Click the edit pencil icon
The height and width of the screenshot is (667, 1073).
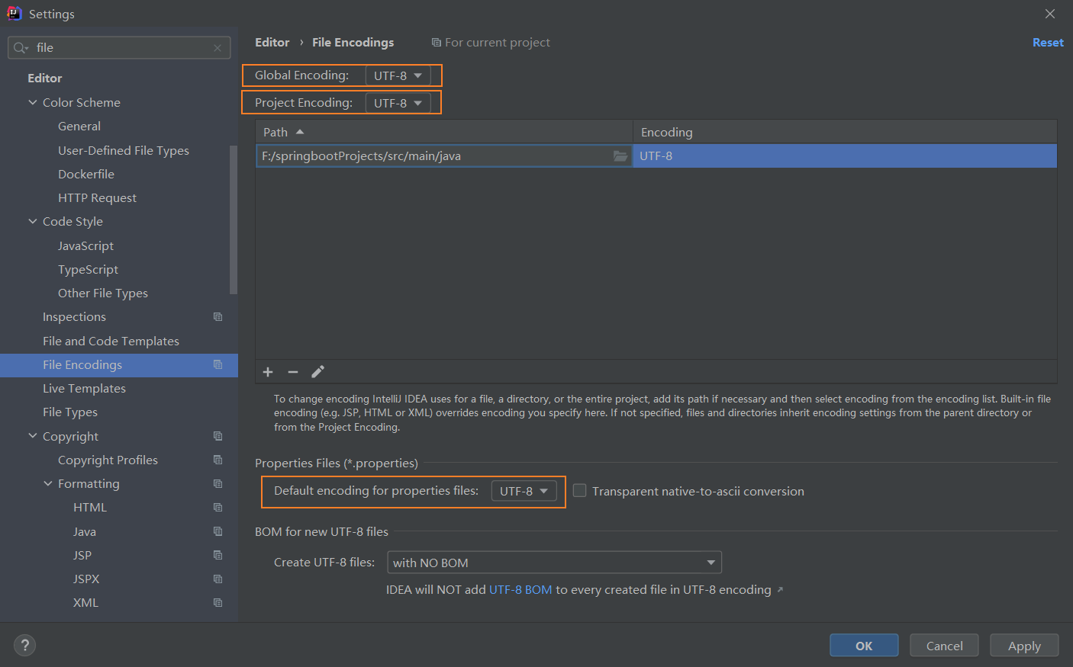[318, 372]
